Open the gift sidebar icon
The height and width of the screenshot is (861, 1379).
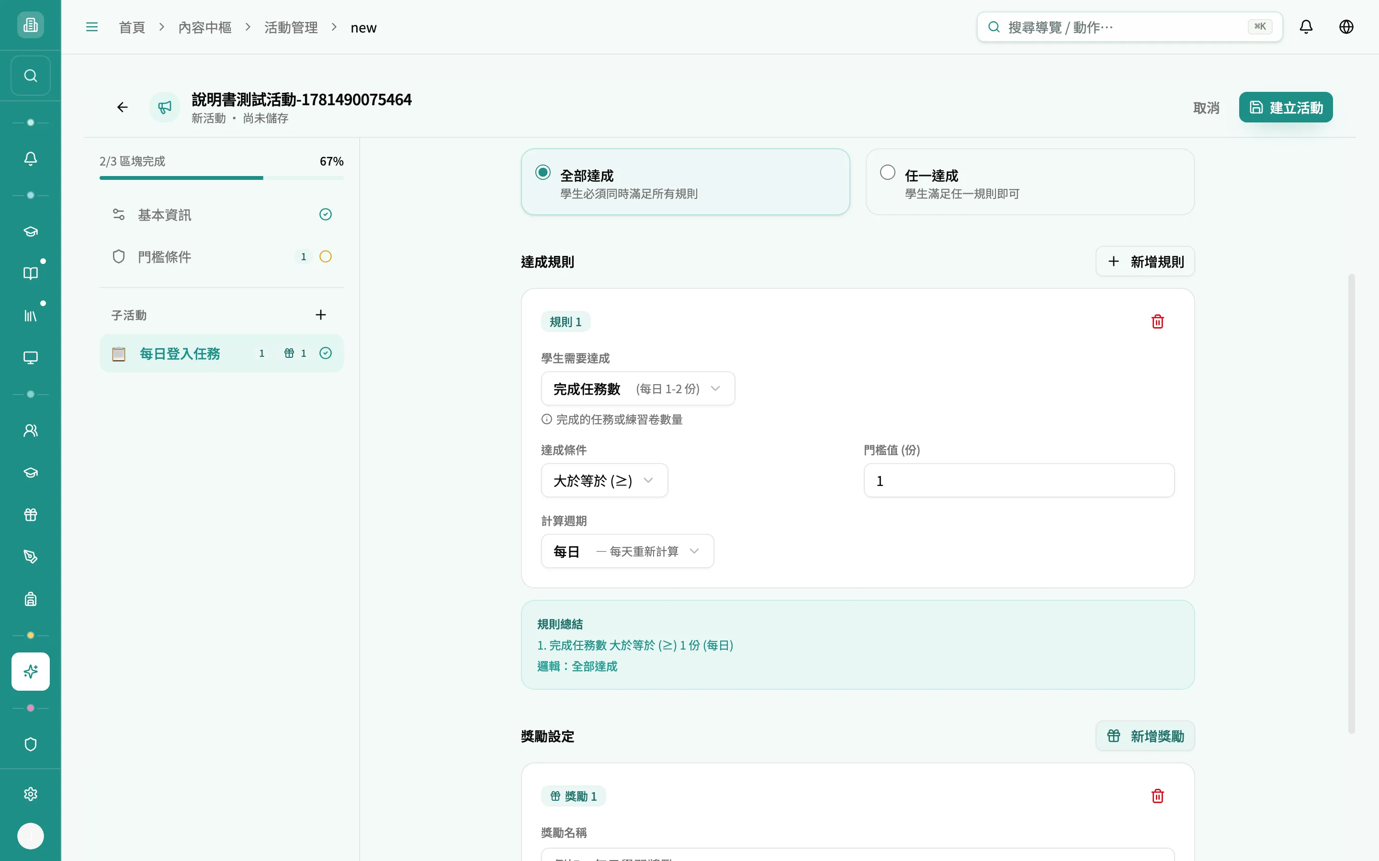31,515
